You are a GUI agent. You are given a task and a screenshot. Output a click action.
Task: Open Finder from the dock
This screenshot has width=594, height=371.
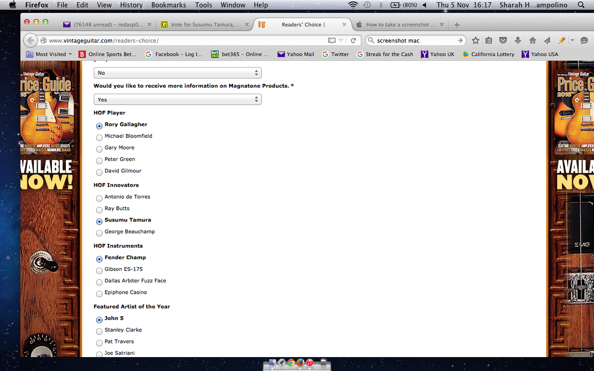tap(273, 362)
